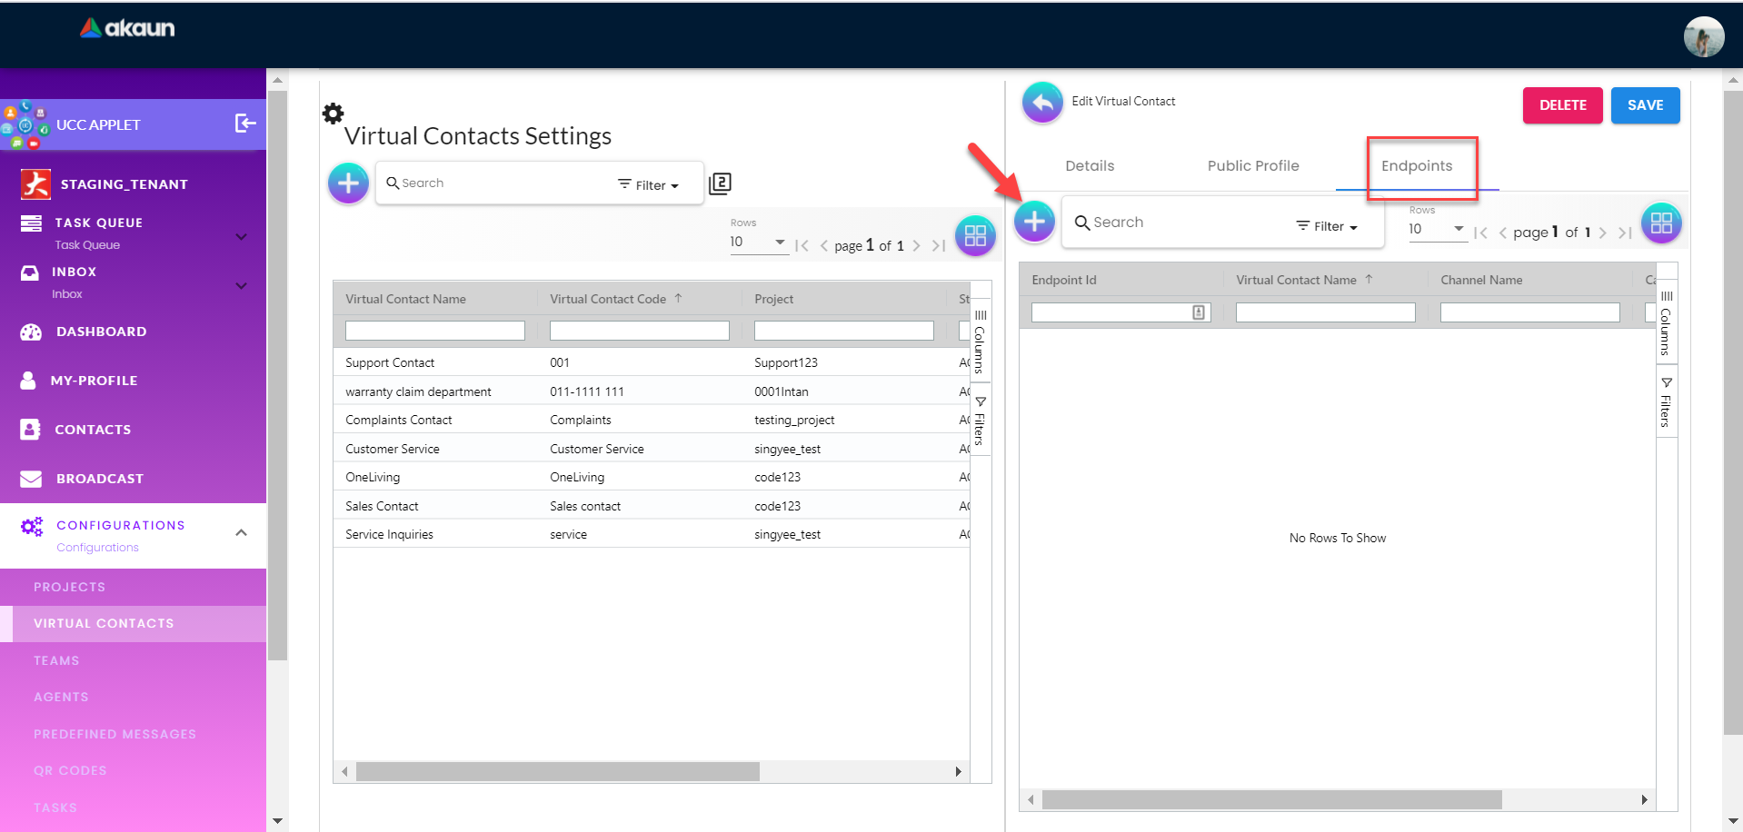Open the user profile avatar

[1703, 36]
